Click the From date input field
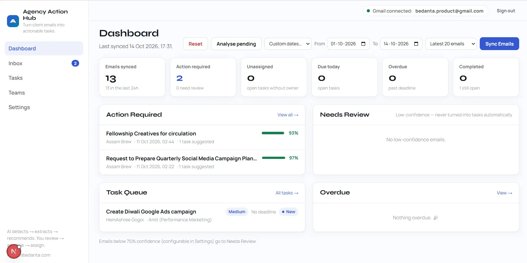Screen dimensions: 527x263 [348, 44]
